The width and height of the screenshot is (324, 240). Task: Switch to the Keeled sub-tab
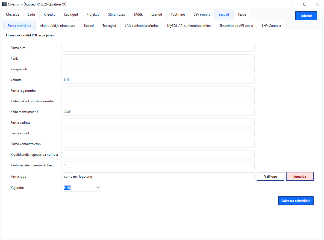tap(89, 26)
